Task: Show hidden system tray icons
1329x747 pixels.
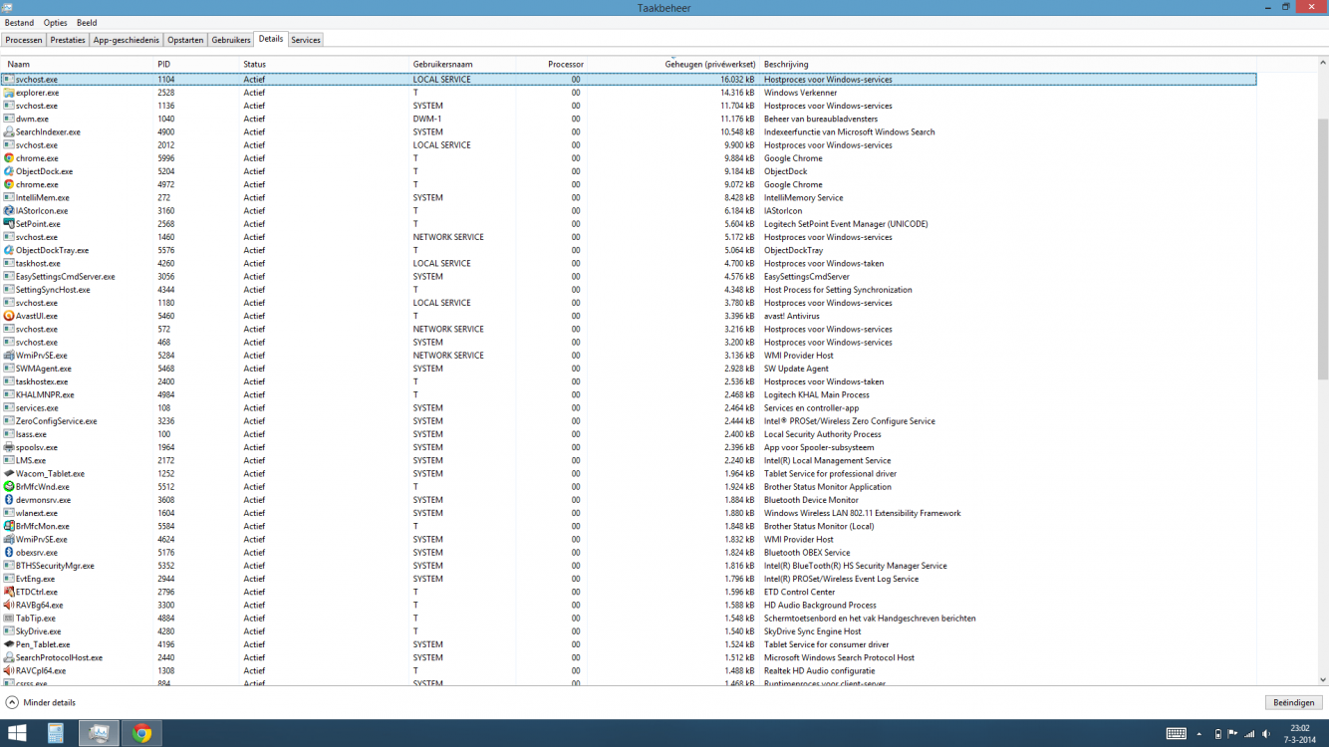Action: coord(1198,734)
